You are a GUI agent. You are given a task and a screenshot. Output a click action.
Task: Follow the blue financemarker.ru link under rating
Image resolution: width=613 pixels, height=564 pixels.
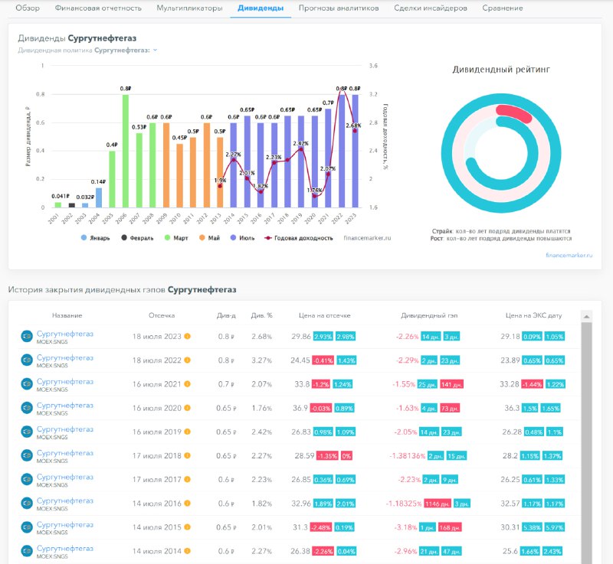[569, 256]
